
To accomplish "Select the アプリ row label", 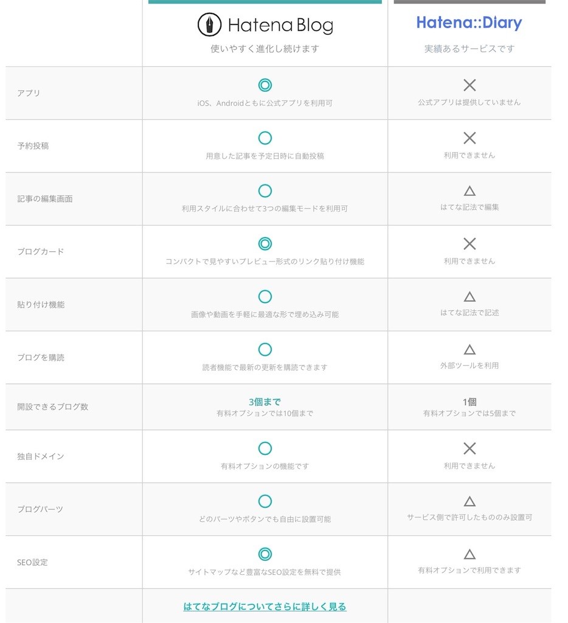I will (29, 93).
